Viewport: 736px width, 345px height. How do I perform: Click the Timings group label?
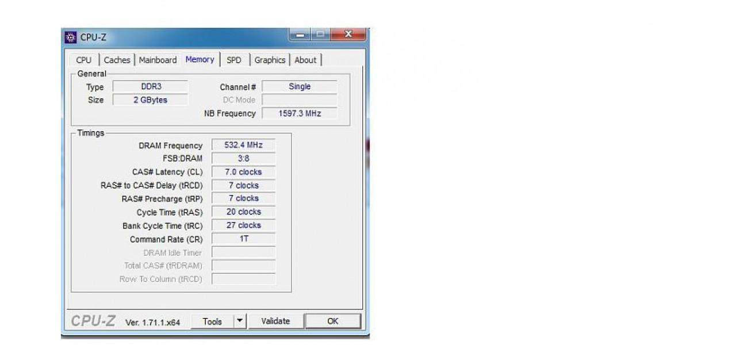(91, 133)
